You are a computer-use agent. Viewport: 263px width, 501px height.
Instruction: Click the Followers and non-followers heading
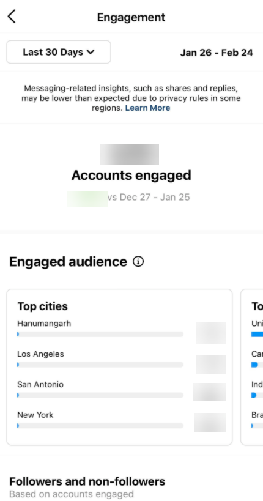click(x=87, y=481)
